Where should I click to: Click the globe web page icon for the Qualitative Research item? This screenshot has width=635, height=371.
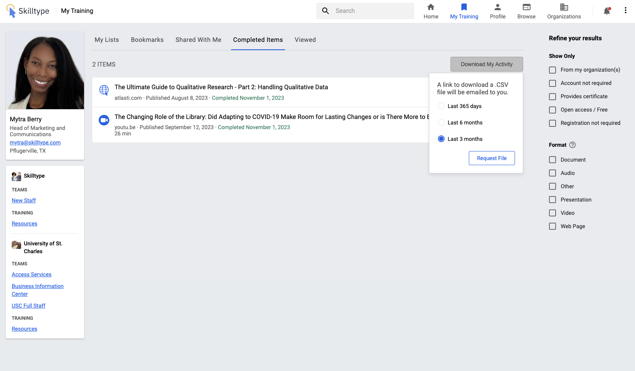pos(104,90)
